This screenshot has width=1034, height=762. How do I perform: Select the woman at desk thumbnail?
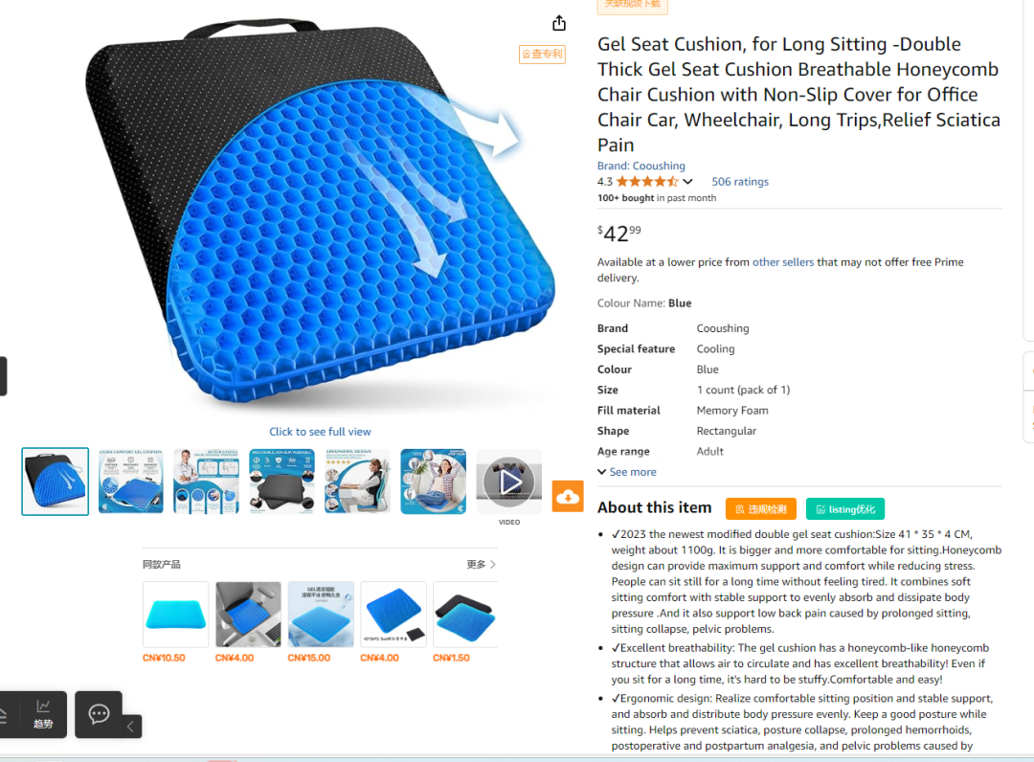357,482
